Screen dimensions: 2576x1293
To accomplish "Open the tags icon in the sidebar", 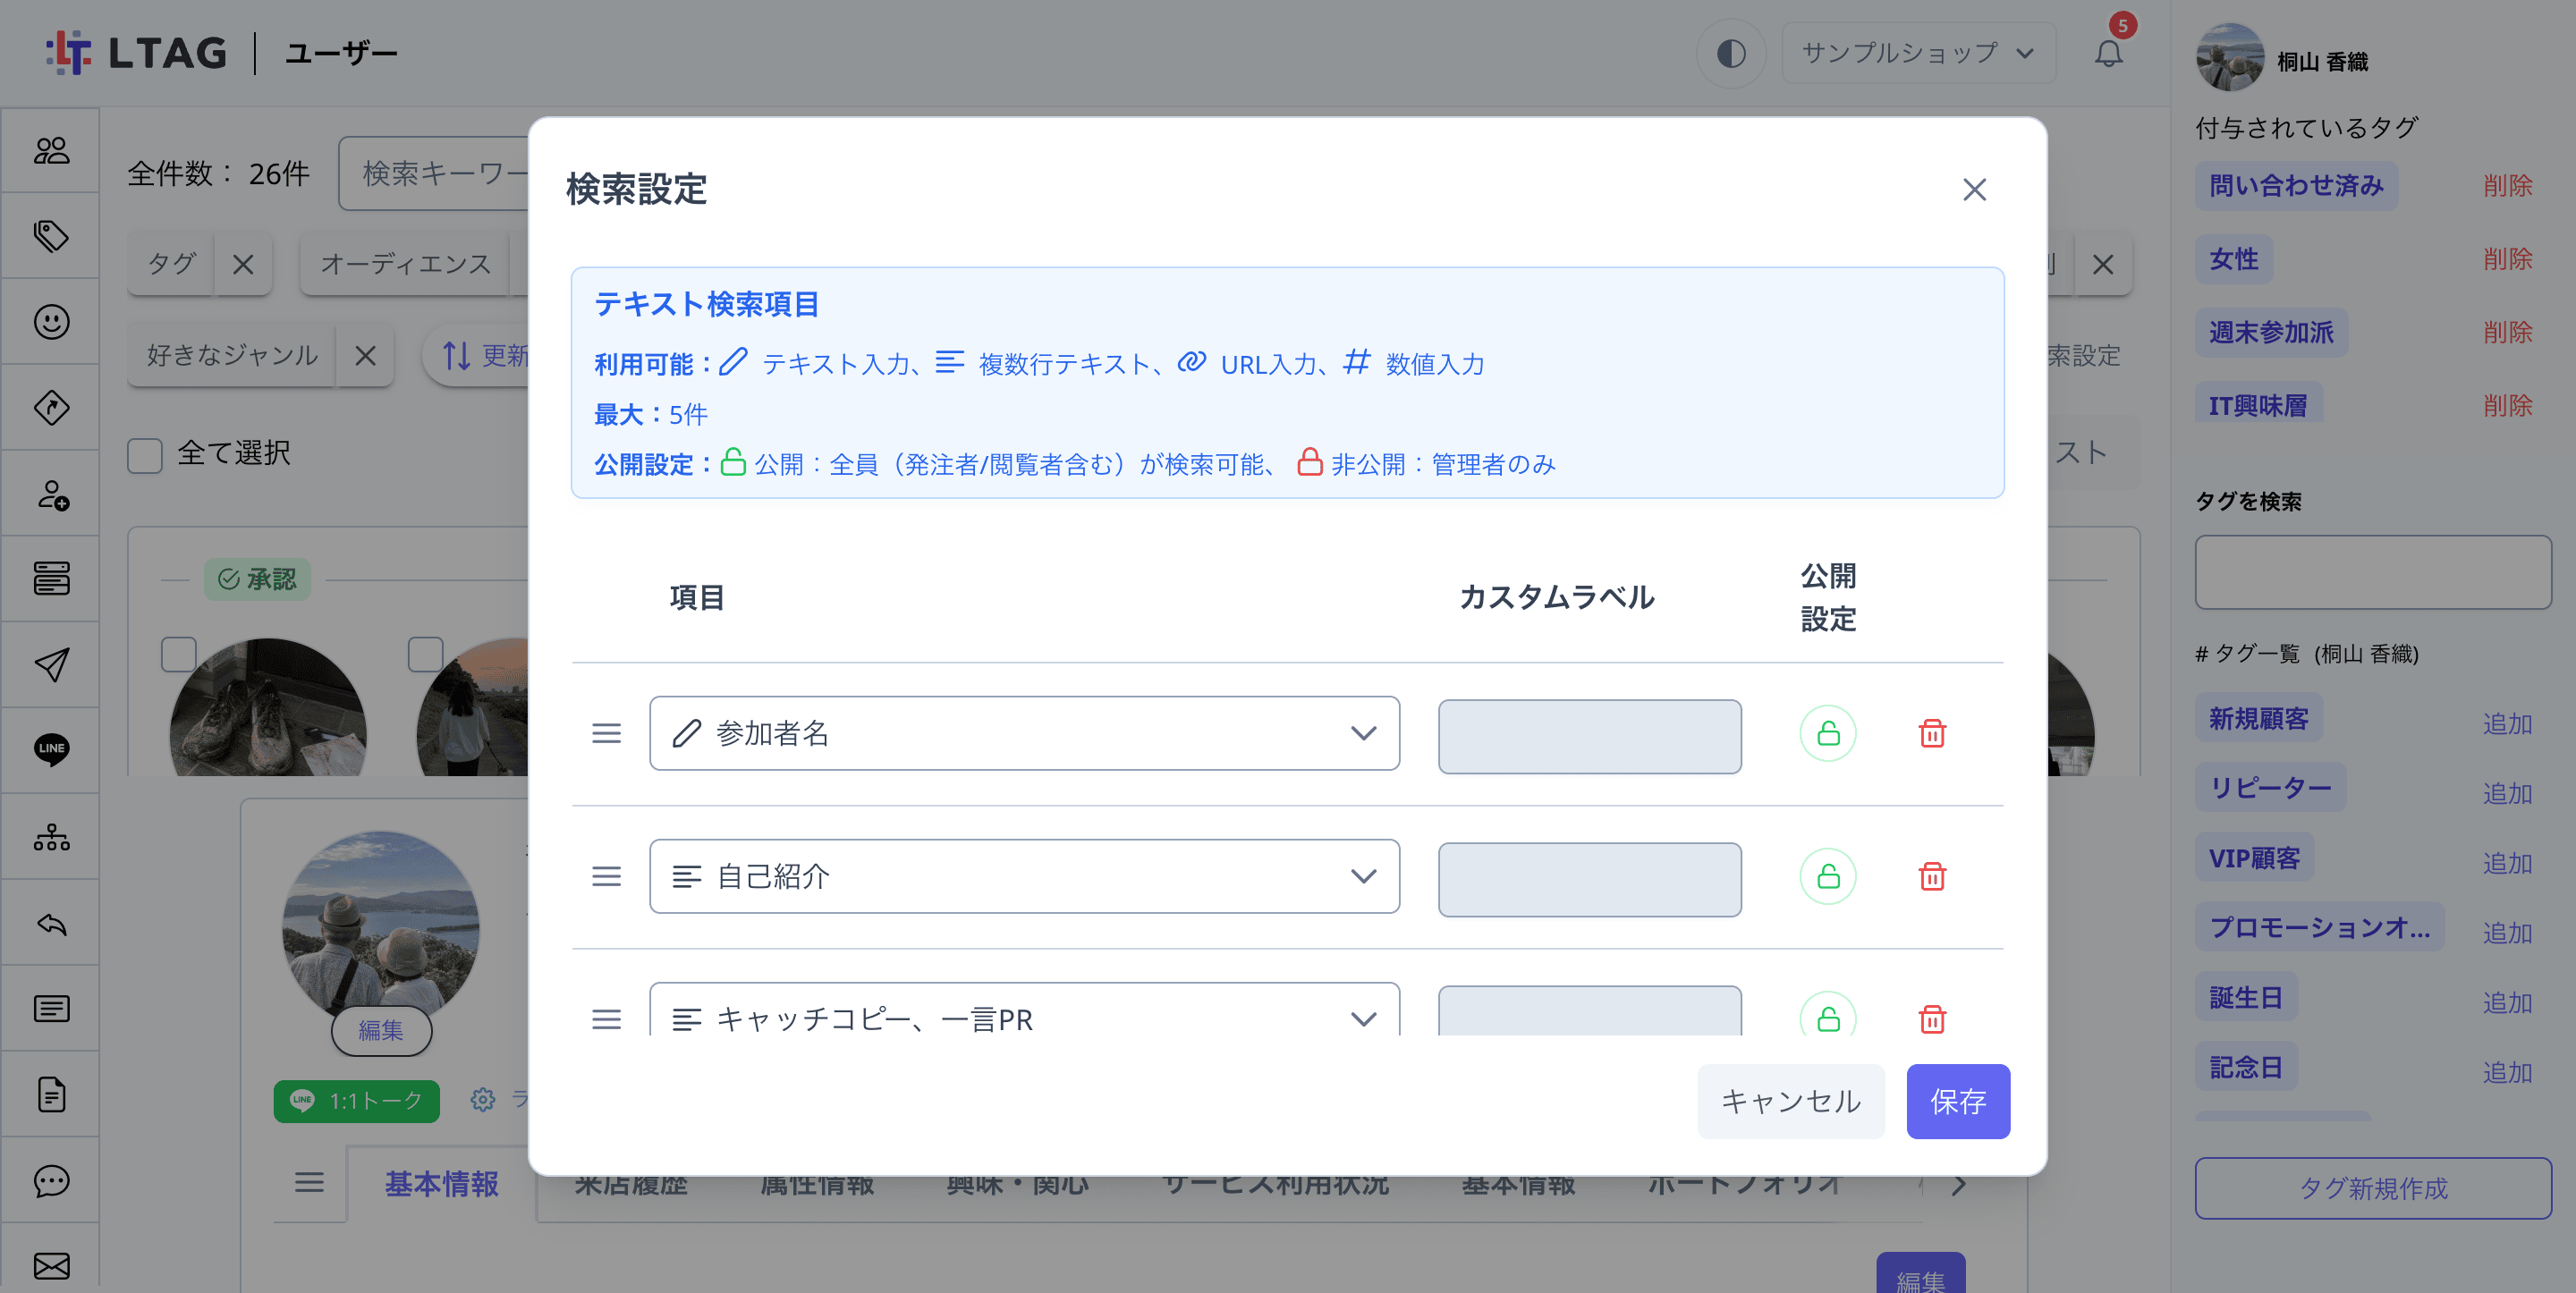I will [51, 236].
